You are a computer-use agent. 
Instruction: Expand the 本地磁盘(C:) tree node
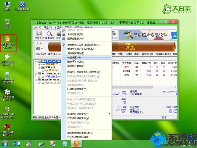point(39,64)
